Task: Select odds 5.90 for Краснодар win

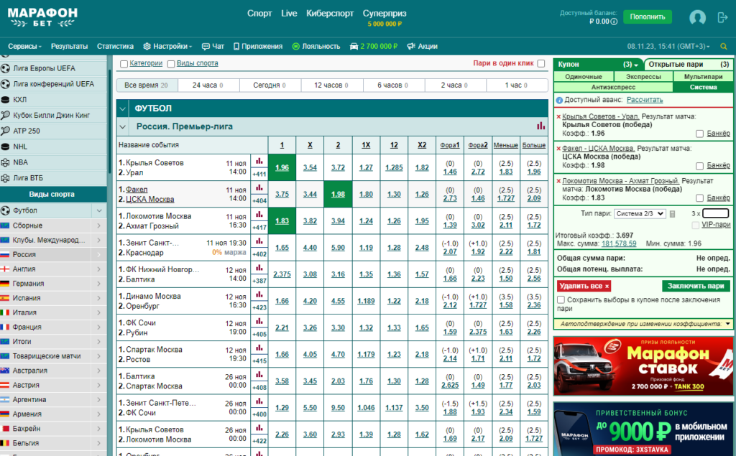Action: click(338, 248)
